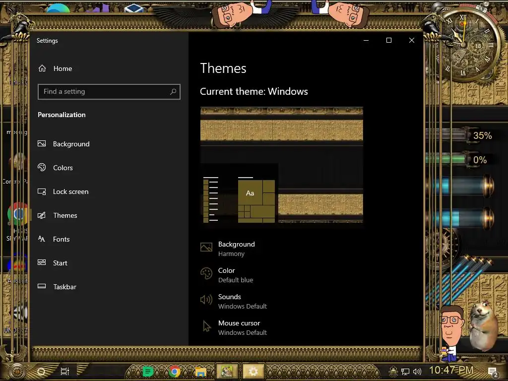Maximize the Settings window
The height and width of the screenshot is (381, 508).
click(x=389, y=40)
